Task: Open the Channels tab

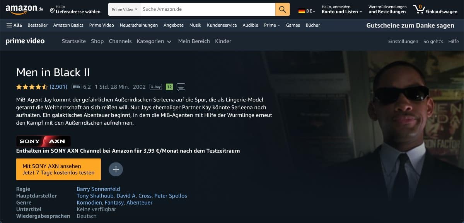Action: [120, 41]
